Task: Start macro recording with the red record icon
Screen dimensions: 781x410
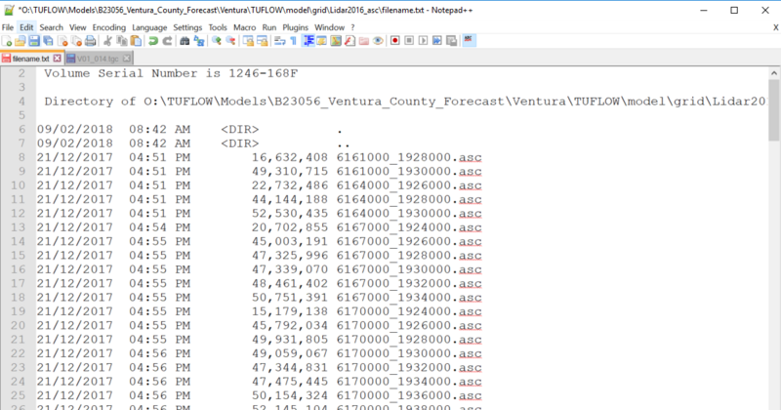Action: click(x=395, y=42)
